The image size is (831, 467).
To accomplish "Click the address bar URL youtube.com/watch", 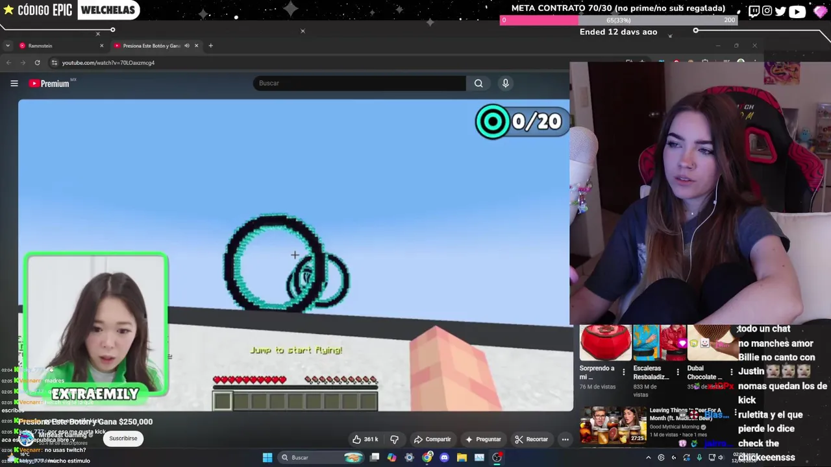I will [108, 63].
